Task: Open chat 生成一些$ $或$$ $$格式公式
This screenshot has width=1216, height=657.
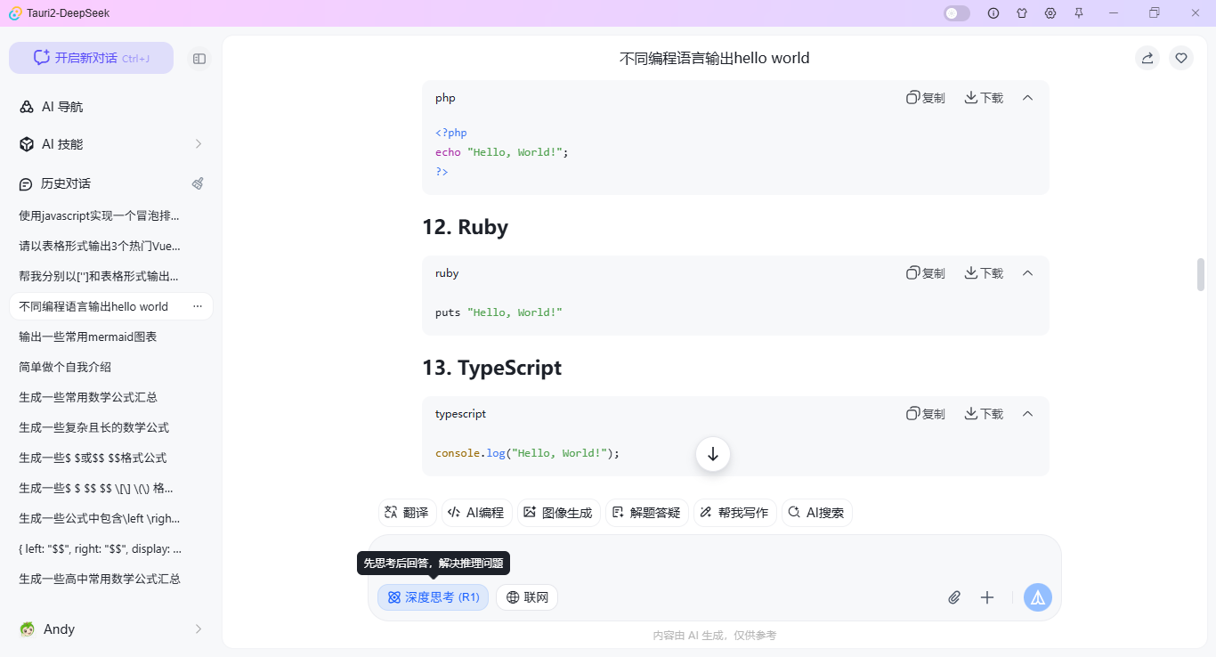Action: pyautogui.click(x=111, y=458)
